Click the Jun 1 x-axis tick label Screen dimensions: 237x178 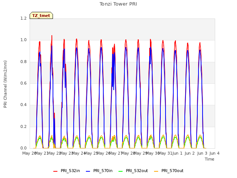177,153
